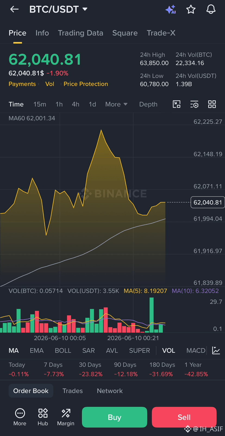Tap the VOL(BTC): 0.05714 label
225x436 pixels.
(x=36, y=291)
